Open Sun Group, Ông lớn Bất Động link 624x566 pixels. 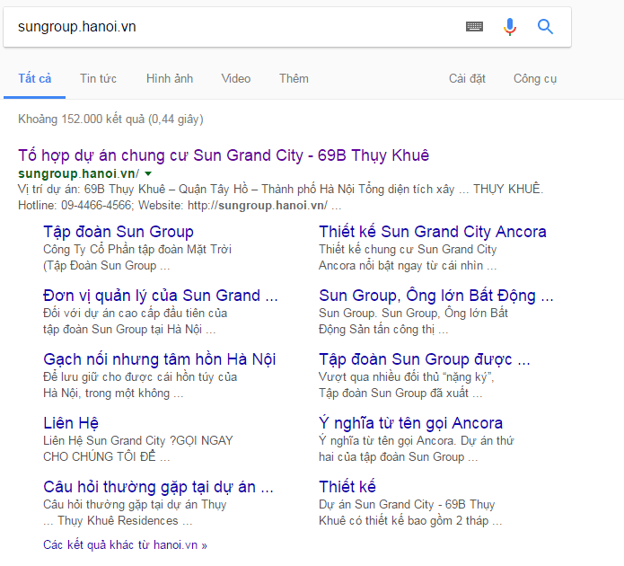(x=435, y=296)
